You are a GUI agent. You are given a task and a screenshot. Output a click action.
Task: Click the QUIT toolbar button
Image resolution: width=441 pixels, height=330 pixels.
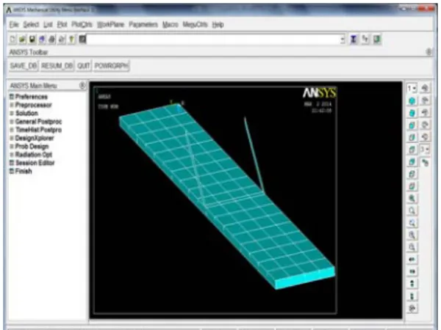pyautogui.click(x=83, y=66)
